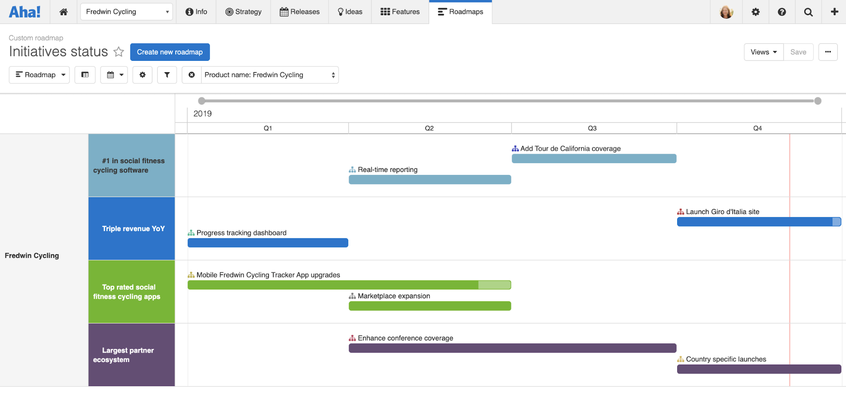Open the Releases tab
The height and width of the screenshot is (395, 846).
300,12
